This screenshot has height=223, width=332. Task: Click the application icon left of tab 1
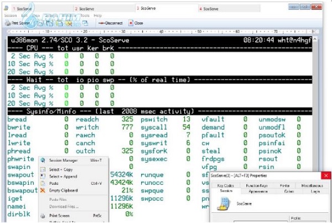[6, 8]
